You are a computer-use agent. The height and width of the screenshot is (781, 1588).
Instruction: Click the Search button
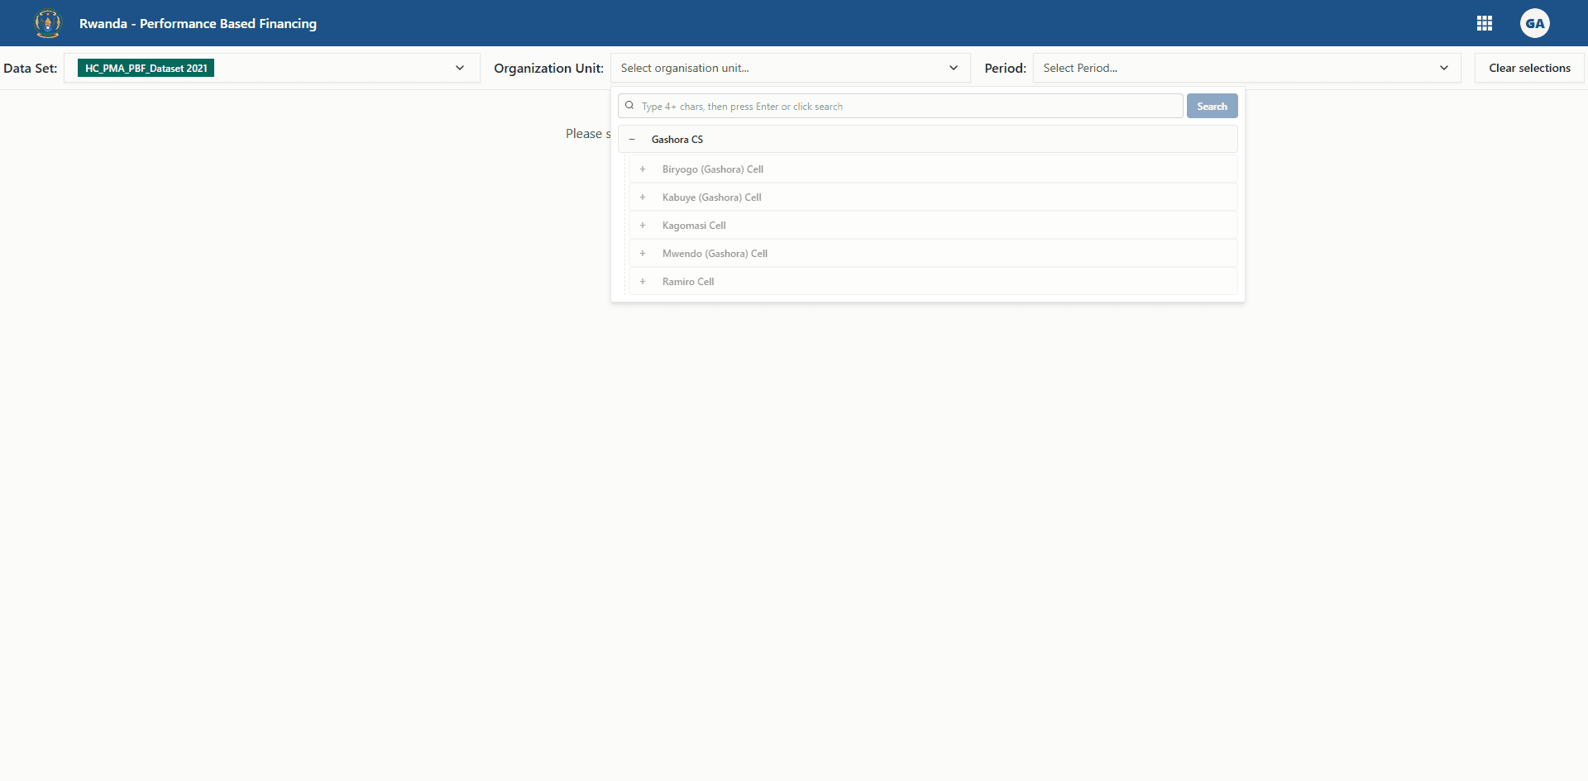(x=1212, y=106)
